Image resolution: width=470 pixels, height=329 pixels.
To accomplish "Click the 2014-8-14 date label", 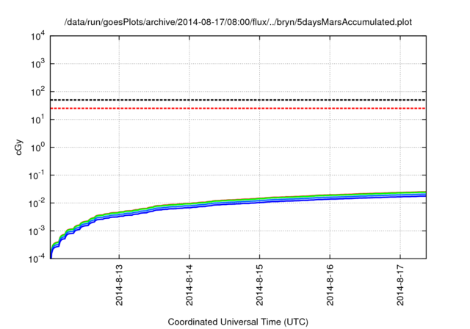I will pyautogui.click(x=189, y=285).
